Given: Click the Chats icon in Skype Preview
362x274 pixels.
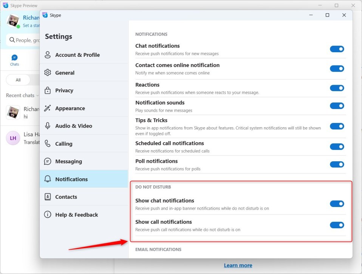Looking at the screenshot, I should (14, 58).
